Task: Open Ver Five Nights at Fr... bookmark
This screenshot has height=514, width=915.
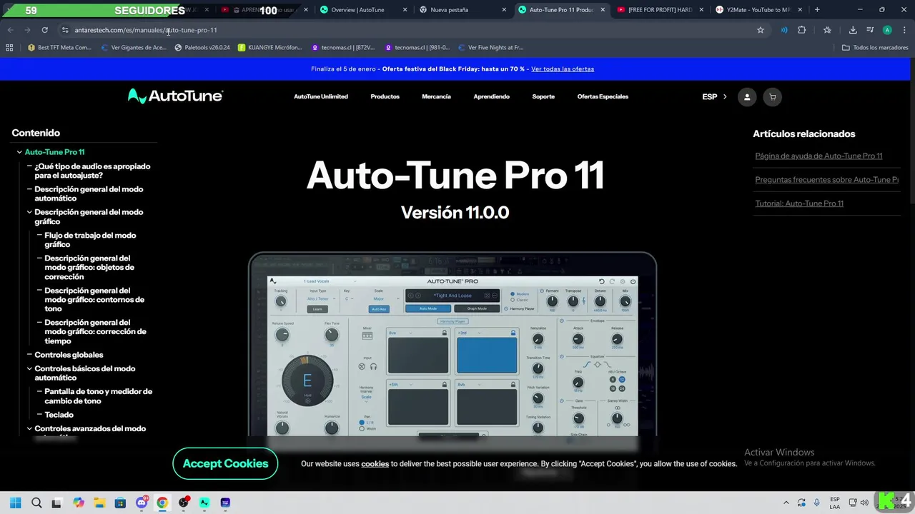Action: 490,48
